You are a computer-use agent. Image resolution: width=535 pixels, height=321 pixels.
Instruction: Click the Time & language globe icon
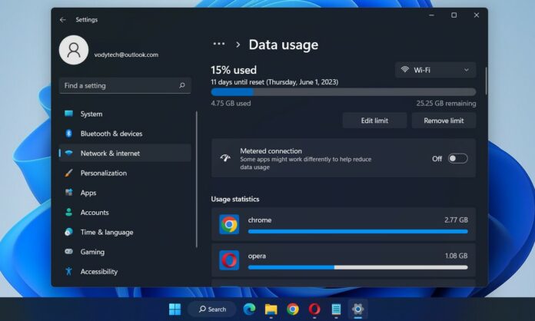68,232
